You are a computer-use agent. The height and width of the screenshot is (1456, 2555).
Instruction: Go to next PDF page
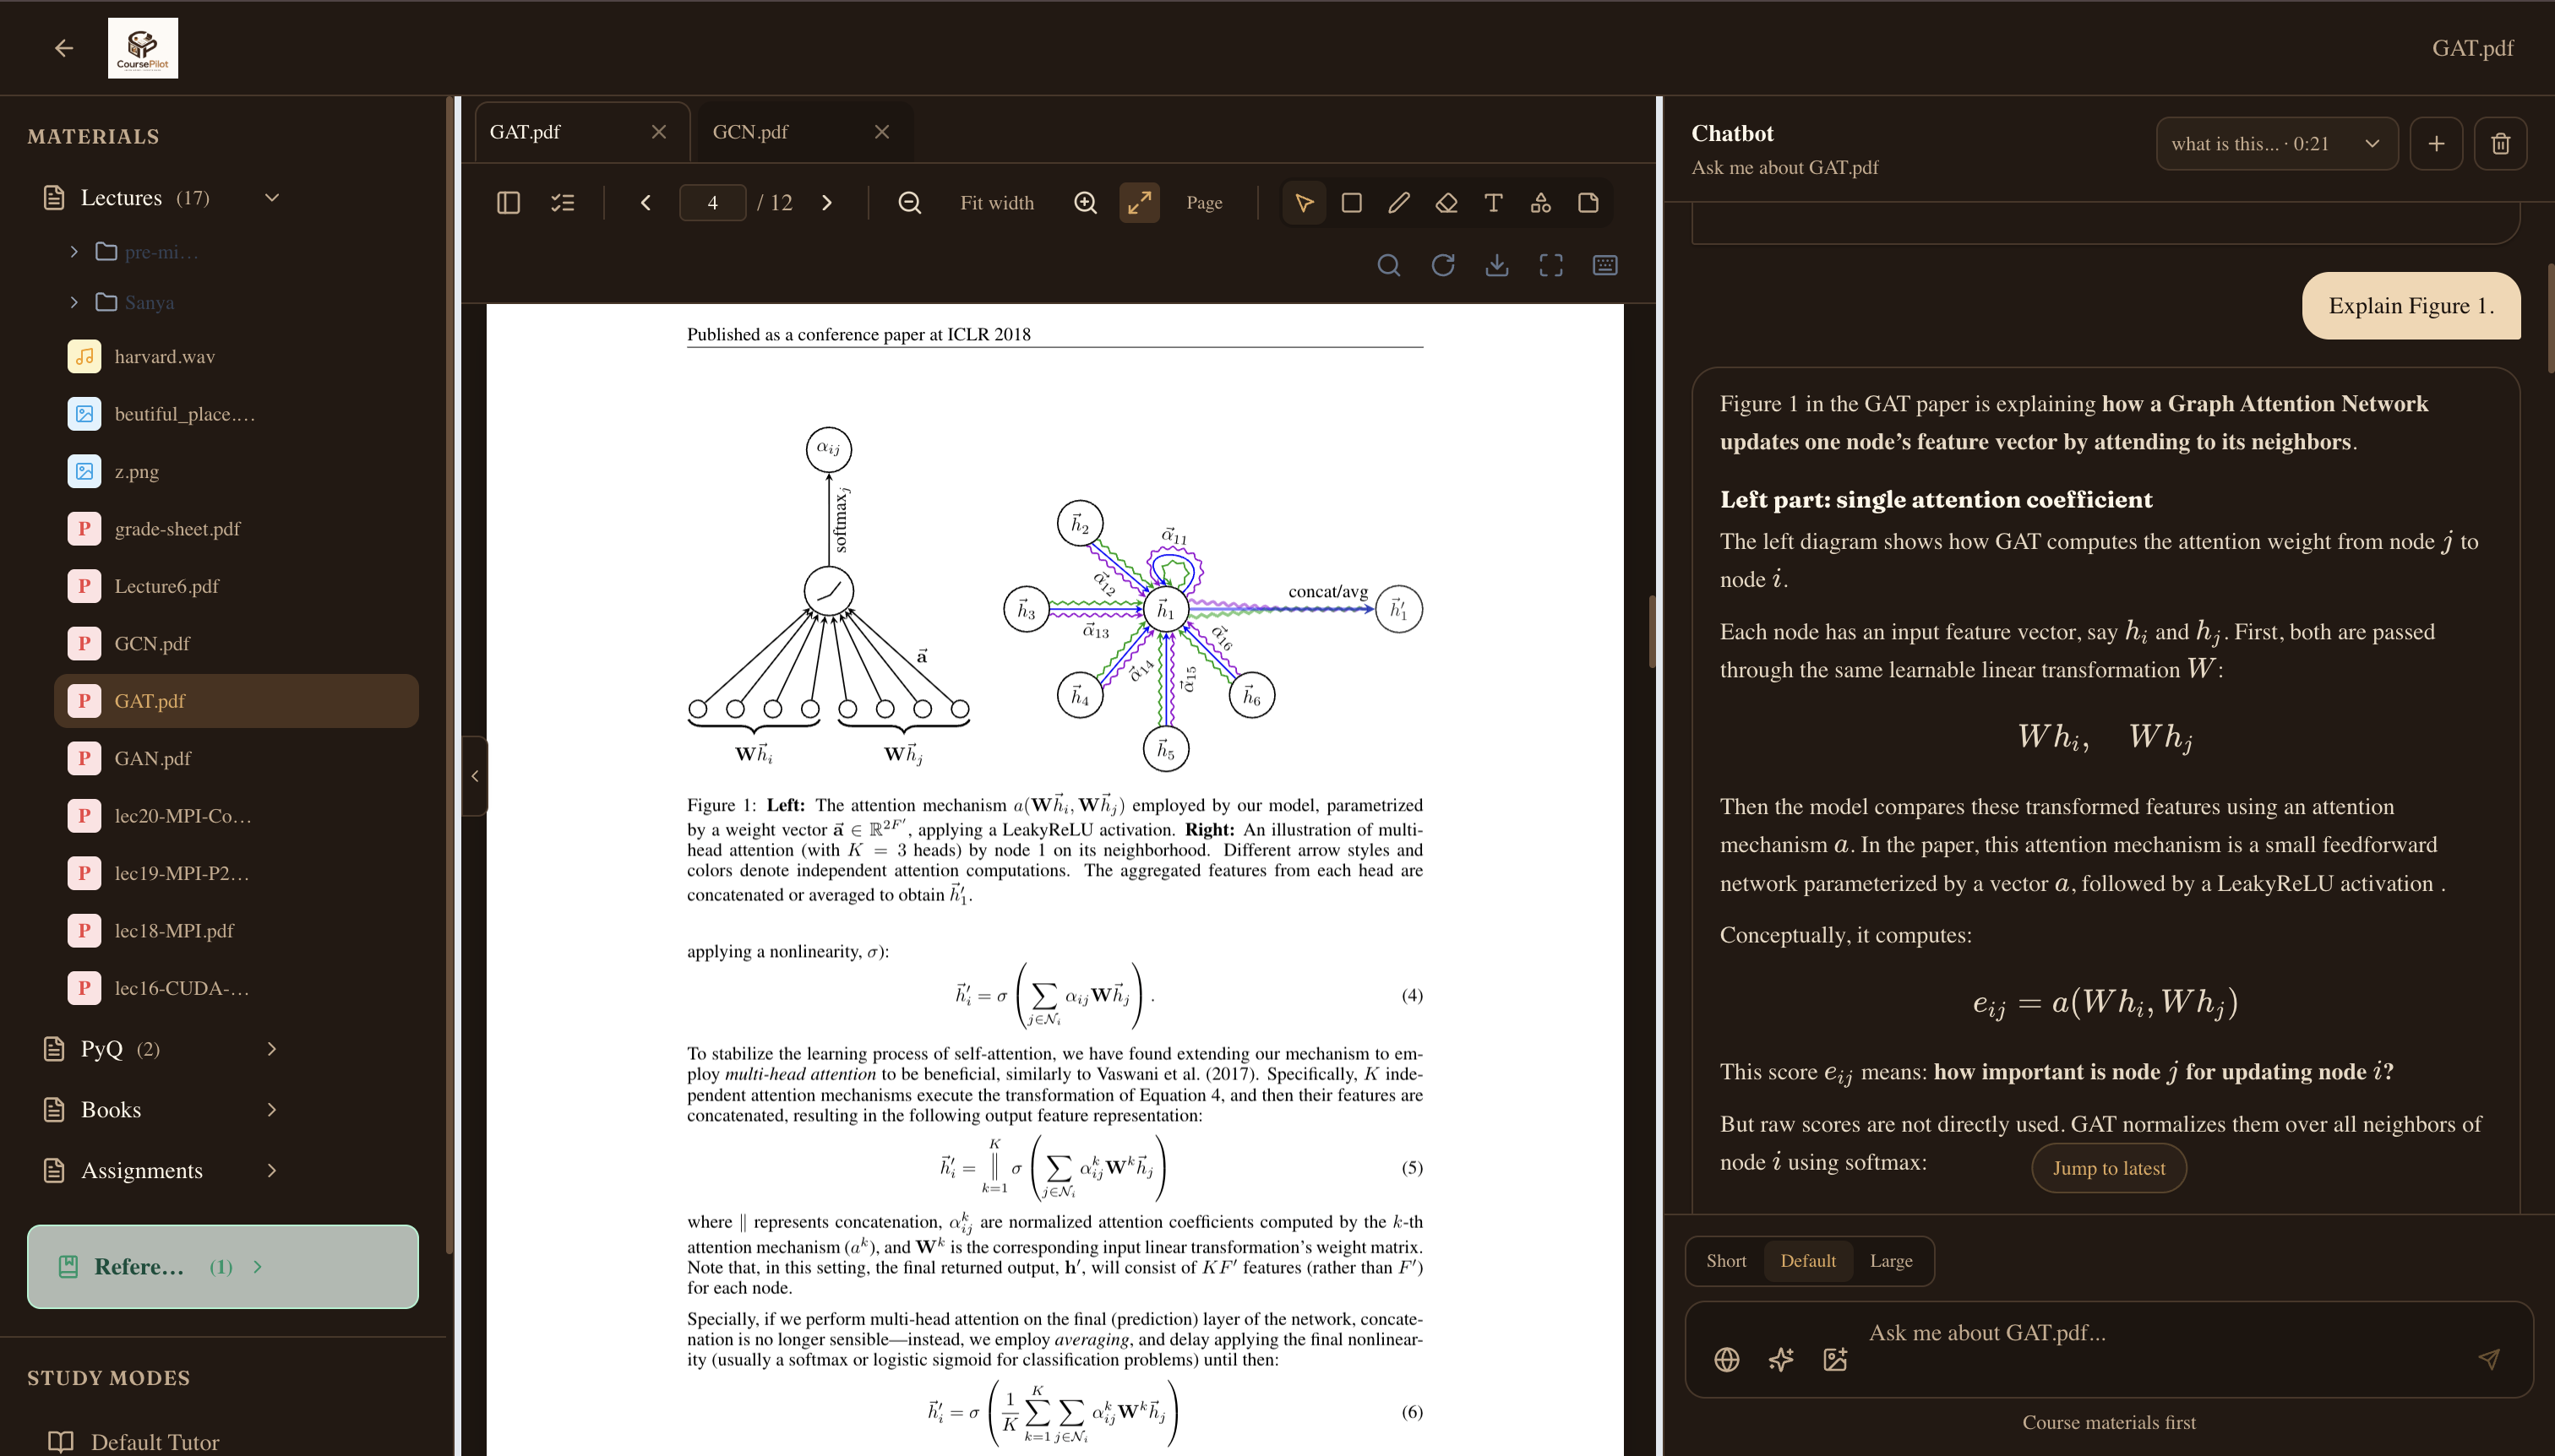pos(826,203)
